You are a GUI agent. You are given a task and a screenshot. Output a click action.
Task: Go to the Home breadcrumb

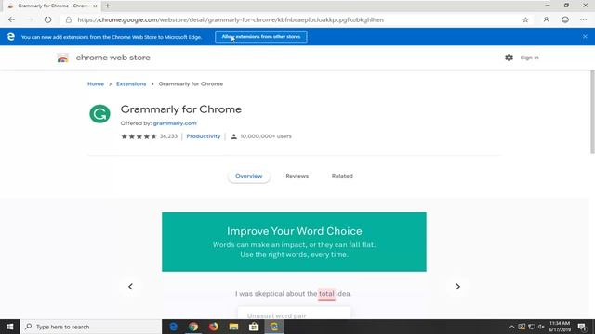[96, 84]
